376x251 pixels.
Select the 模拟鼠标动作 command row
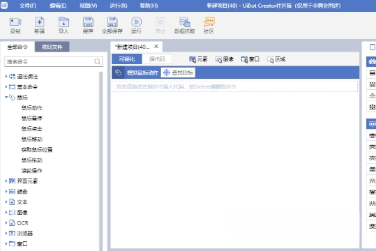click(x=236, y=73)
